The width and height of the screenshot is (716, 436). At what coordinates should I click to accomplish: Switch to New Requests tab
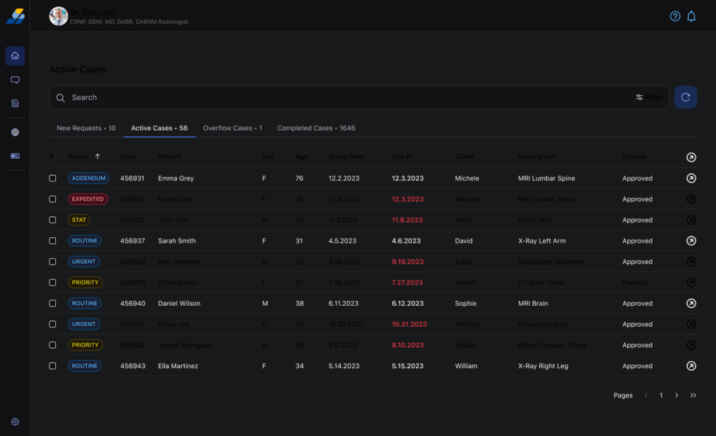[85, 128]
